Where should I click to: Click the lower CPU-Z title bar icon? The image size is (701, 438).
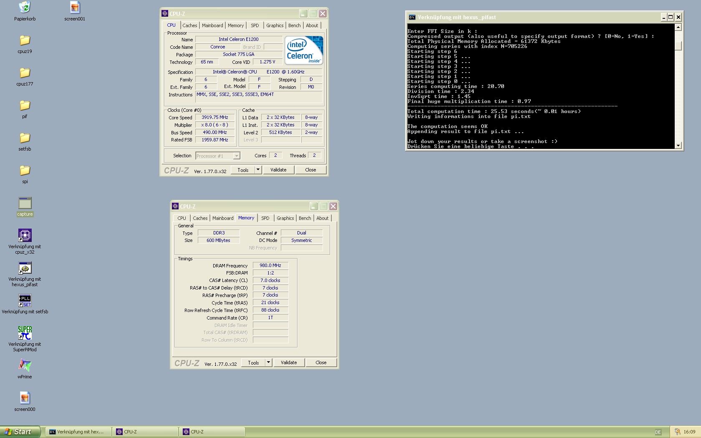[x=175, y=206]
